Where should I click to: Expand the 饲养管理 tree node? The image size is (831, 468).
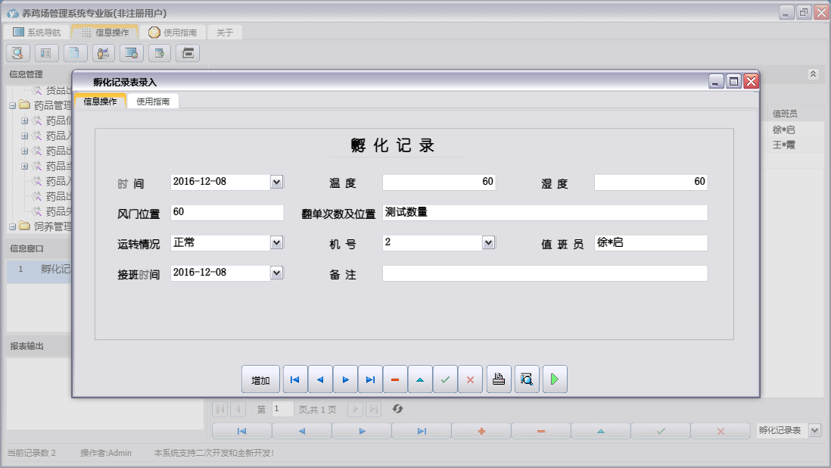coord(13,226)
